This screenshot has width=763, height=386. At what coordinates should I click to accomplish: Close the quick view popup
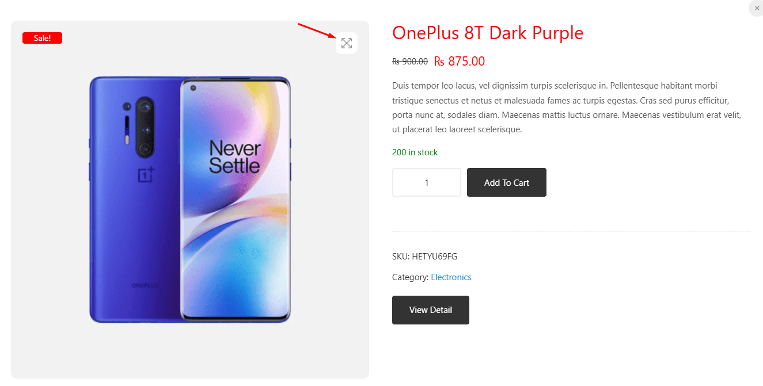tap(757, 8)
